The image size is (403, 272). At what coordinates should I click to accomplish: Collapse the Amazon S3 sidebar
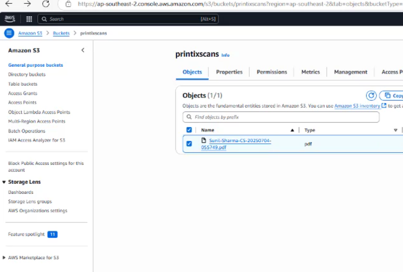(83, 50)
